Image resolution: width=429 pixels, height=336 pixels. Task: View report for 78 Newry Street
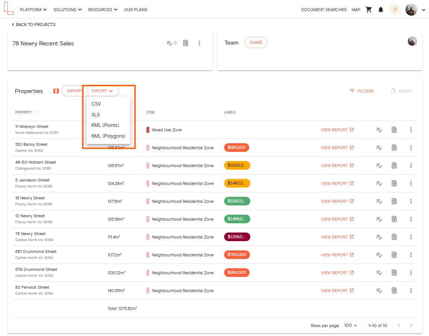pos(337,237)
